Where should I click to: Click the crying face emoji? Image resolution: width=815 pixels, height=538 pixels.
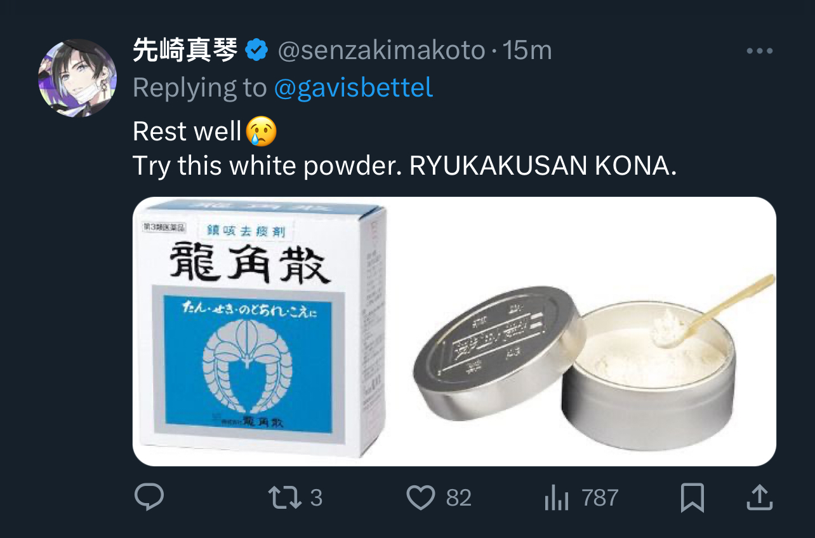(262, 131)
